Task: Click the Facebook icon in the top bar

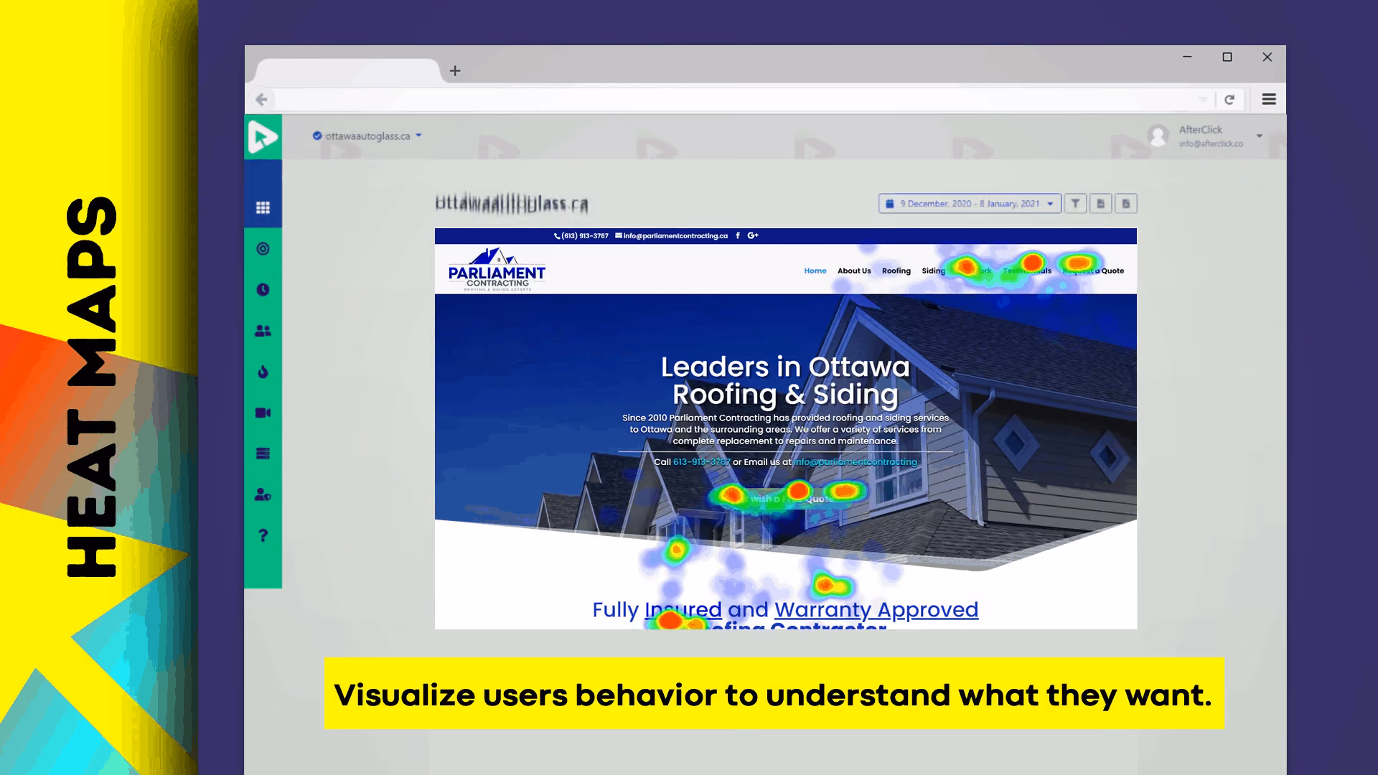Action: (737, 235)
